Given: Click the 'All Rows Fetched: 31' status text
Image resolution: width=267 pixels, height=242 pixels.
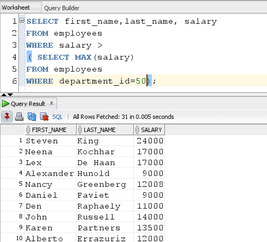Looking at the screenshot, I should [x=123, y=117].
